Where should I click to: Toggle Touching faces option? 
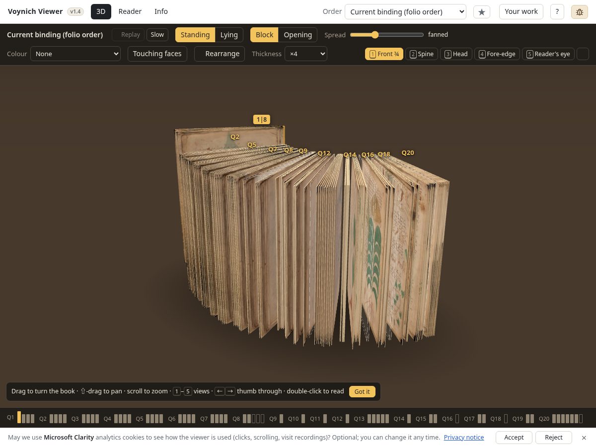coord(157,54)
